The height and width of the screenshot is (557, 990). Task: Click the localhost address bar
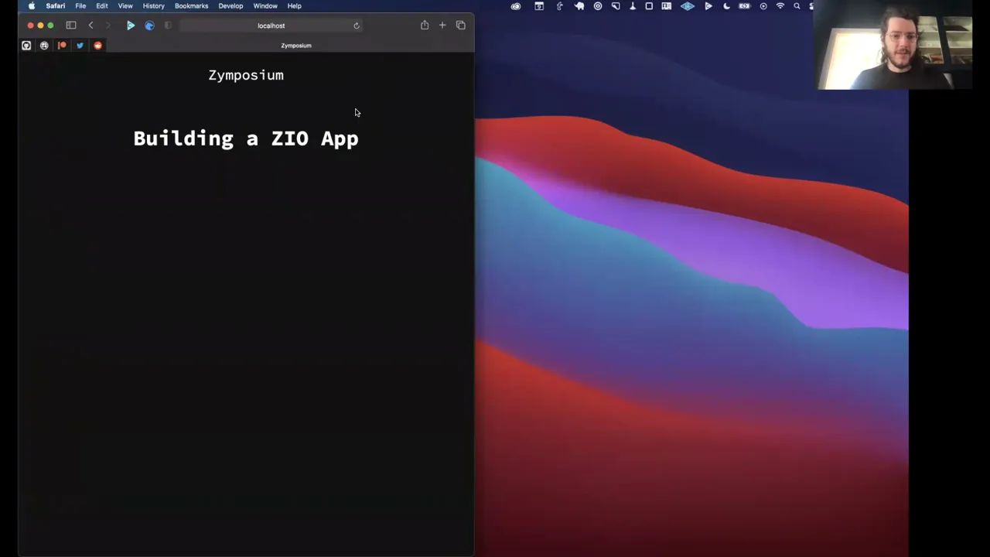pos(271,26)
